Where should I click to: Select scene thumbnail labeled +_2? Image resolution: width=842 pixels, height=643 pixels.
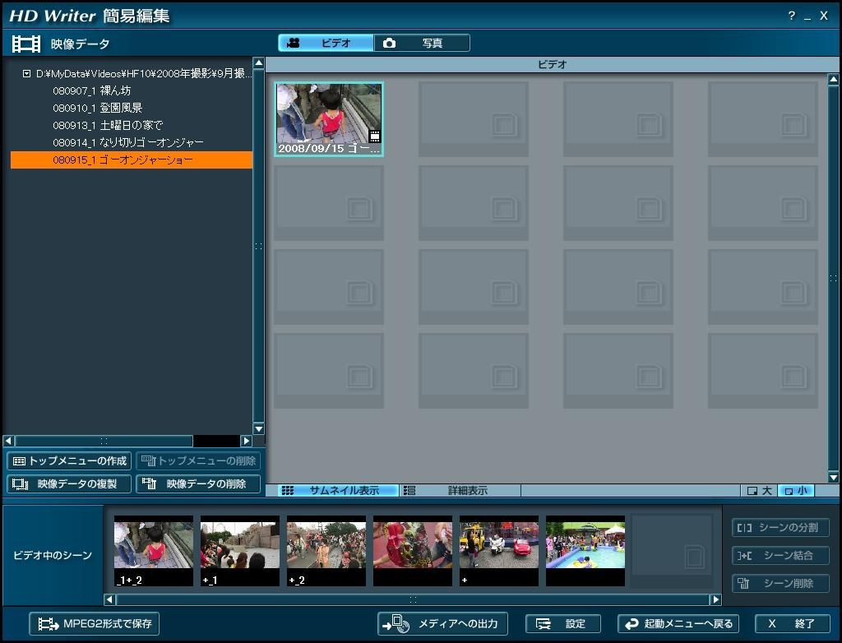click(326, 551)
